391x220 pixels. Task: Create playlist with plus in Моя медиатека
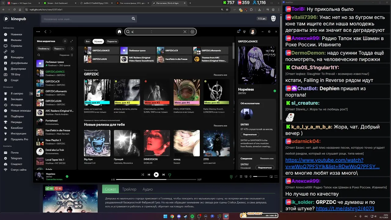tap(65, 41)
